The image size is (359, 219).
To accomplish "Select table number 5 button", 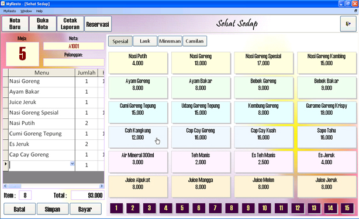I will (182, 208).
